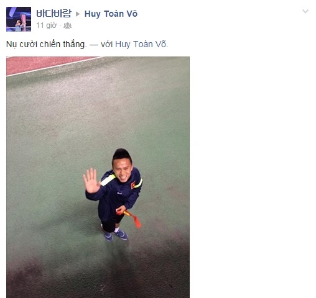Click the "Nụ cười chiến thắng." caption text
The width and height of the screenshot is (316, 298).
point(47,44)
